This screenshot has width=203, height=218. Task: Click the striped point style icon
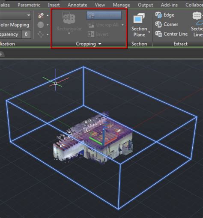[41, 15]
